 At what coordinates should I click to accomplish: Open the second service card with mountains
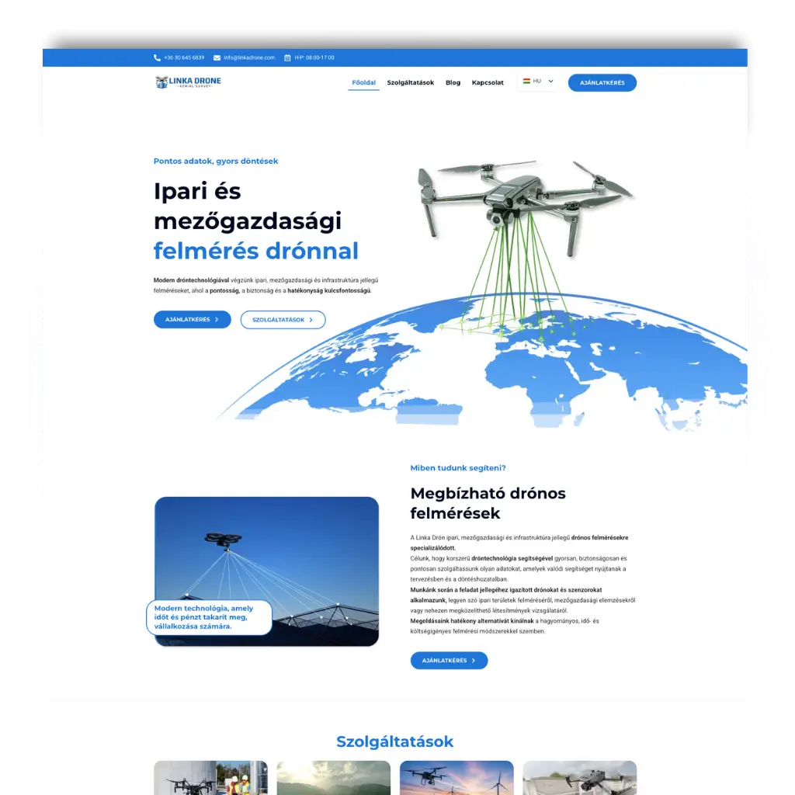334,778
